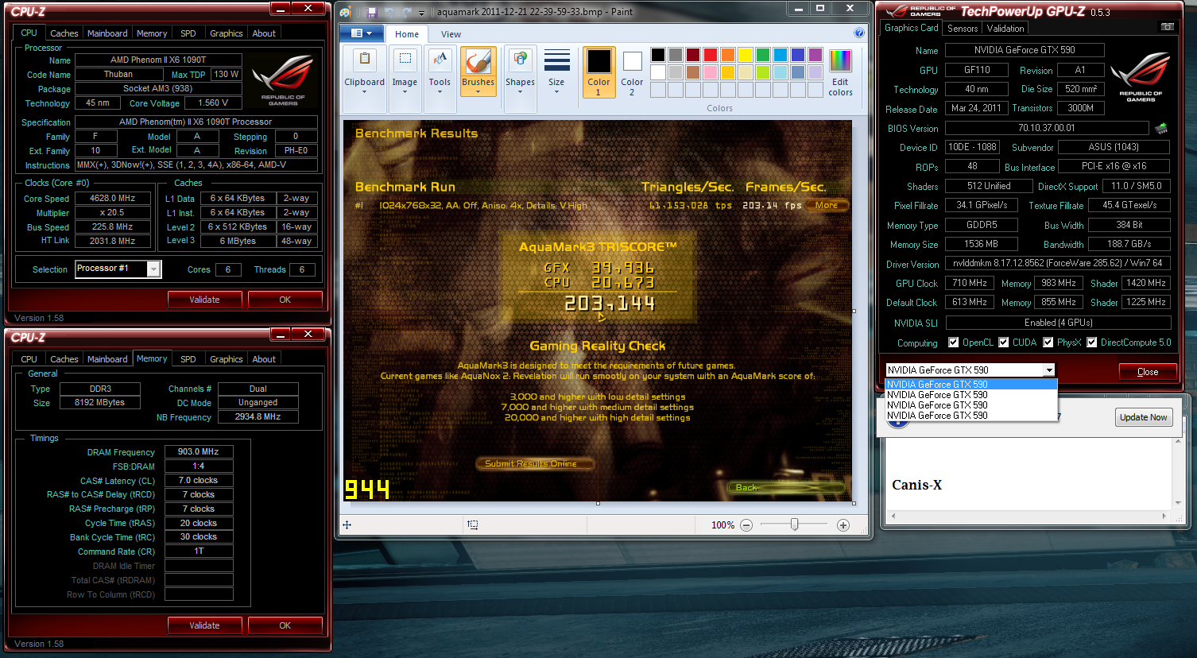The height and width of the screenshot is (658, 1197).
Task: Toggle the PhysX checkbox in GPU-Z
Action: 1048,343
